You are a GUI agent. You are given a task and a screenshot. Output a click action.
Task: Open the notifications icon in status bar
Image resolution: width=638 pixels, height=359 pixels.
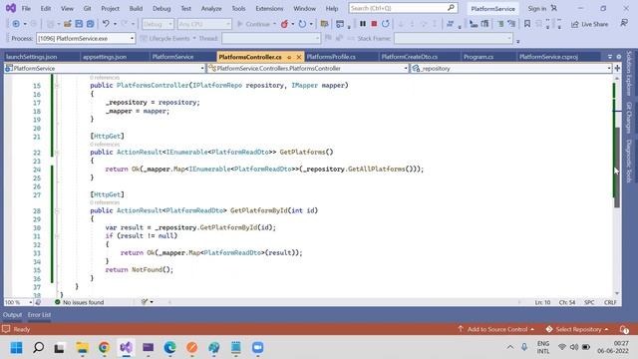624,329
